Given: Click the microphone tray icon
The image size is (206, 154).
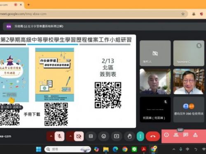Looking at the screenshot, I should coord(181,149).
